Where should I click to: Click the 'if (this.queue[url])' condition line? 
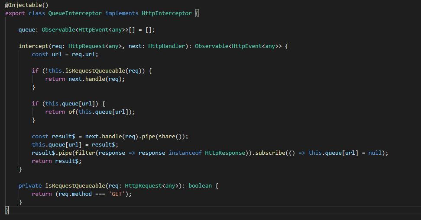(x=68, y=103)
